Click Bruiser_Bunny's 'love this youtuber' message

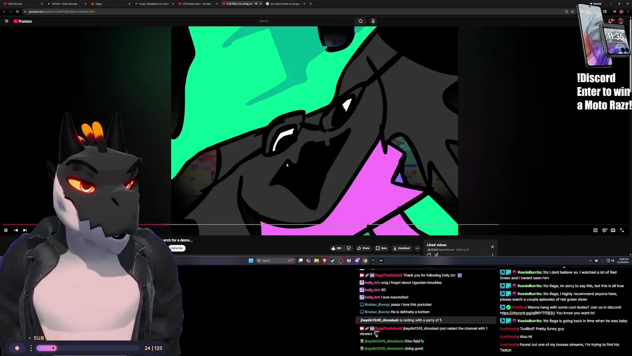[x=396, y=305]
